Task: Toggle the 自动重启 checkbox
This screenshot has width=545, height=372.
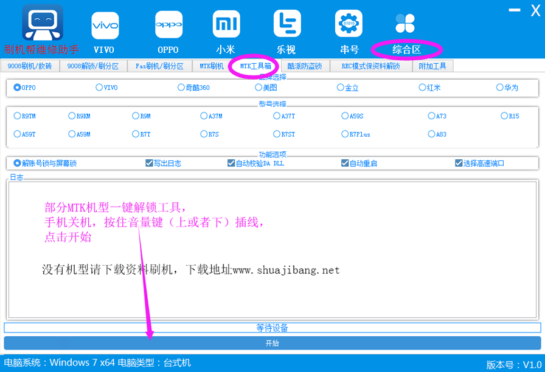Action: click(x=345, y=164)
